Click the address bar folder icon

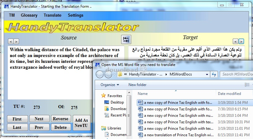[120, 74]
